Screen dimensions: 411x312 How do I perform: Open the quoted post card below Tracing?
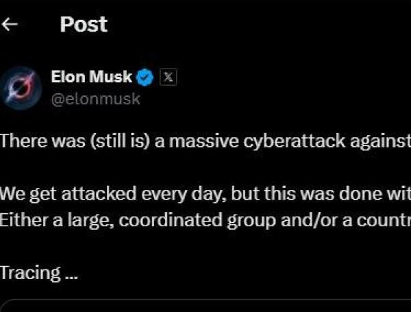coord(206,306)
